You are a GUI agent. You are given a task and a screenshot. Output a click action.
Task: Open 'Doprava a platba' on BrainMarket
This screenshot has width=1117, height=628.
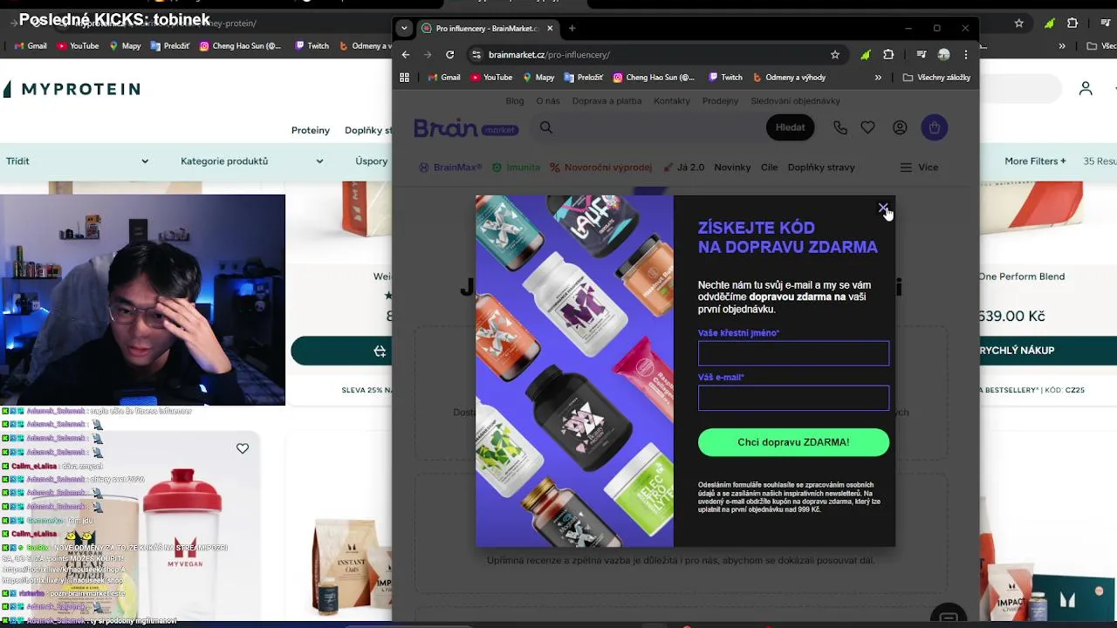[606, 100]
